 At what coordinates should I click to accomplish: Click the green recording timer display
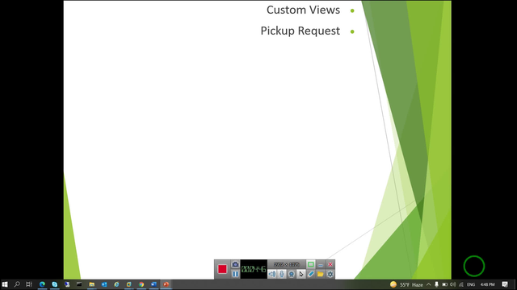tap(254, 269)
